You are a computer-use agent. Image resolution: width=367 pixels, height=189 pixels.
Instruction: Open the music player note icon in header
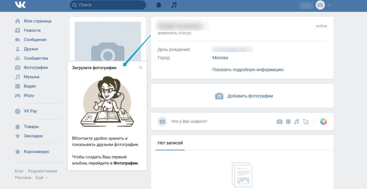tap(174, 5)
